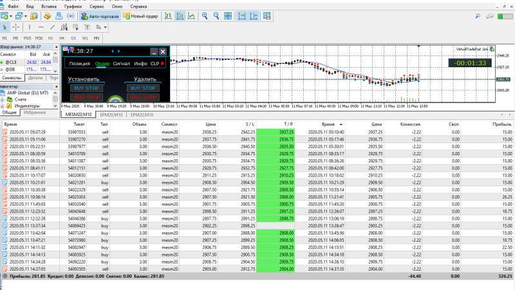The width and height of the screenshot is (515, 290).
Task: Click the zoom out magnifier icon
Action: click(217, 15)
